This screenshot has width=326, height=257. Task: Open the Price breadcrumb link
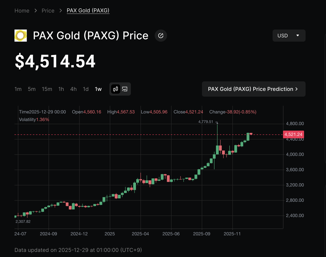(x=48, y=11)
